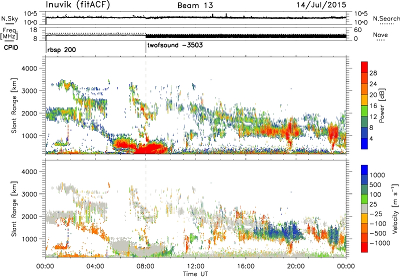This screenshot has width=400, height=277.
Task: Click the 'Freq. [MHz]' axis label
Action: (x=9, y=34)
